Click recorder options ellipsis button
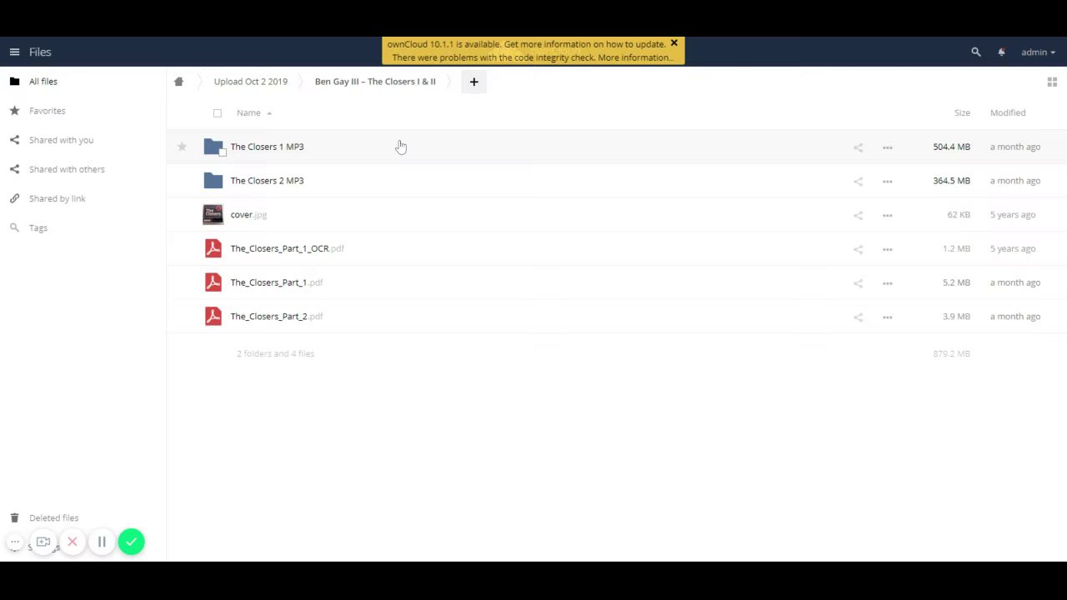This screenshot has width=1067, height=600. pyautogui.click(x=15, y=542)
